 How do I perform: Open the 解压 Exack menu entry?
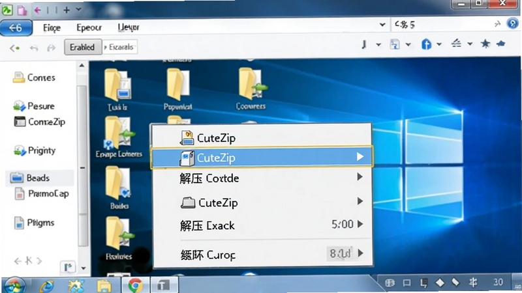[262, 225]
